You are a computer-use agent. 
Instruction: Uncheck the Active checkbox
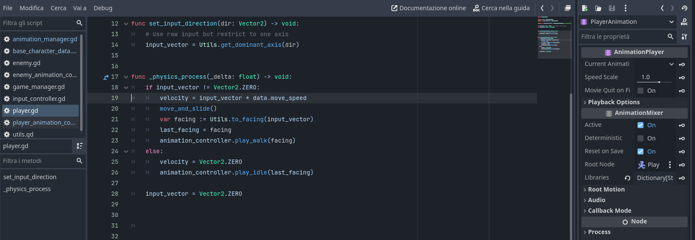[640, 125]
